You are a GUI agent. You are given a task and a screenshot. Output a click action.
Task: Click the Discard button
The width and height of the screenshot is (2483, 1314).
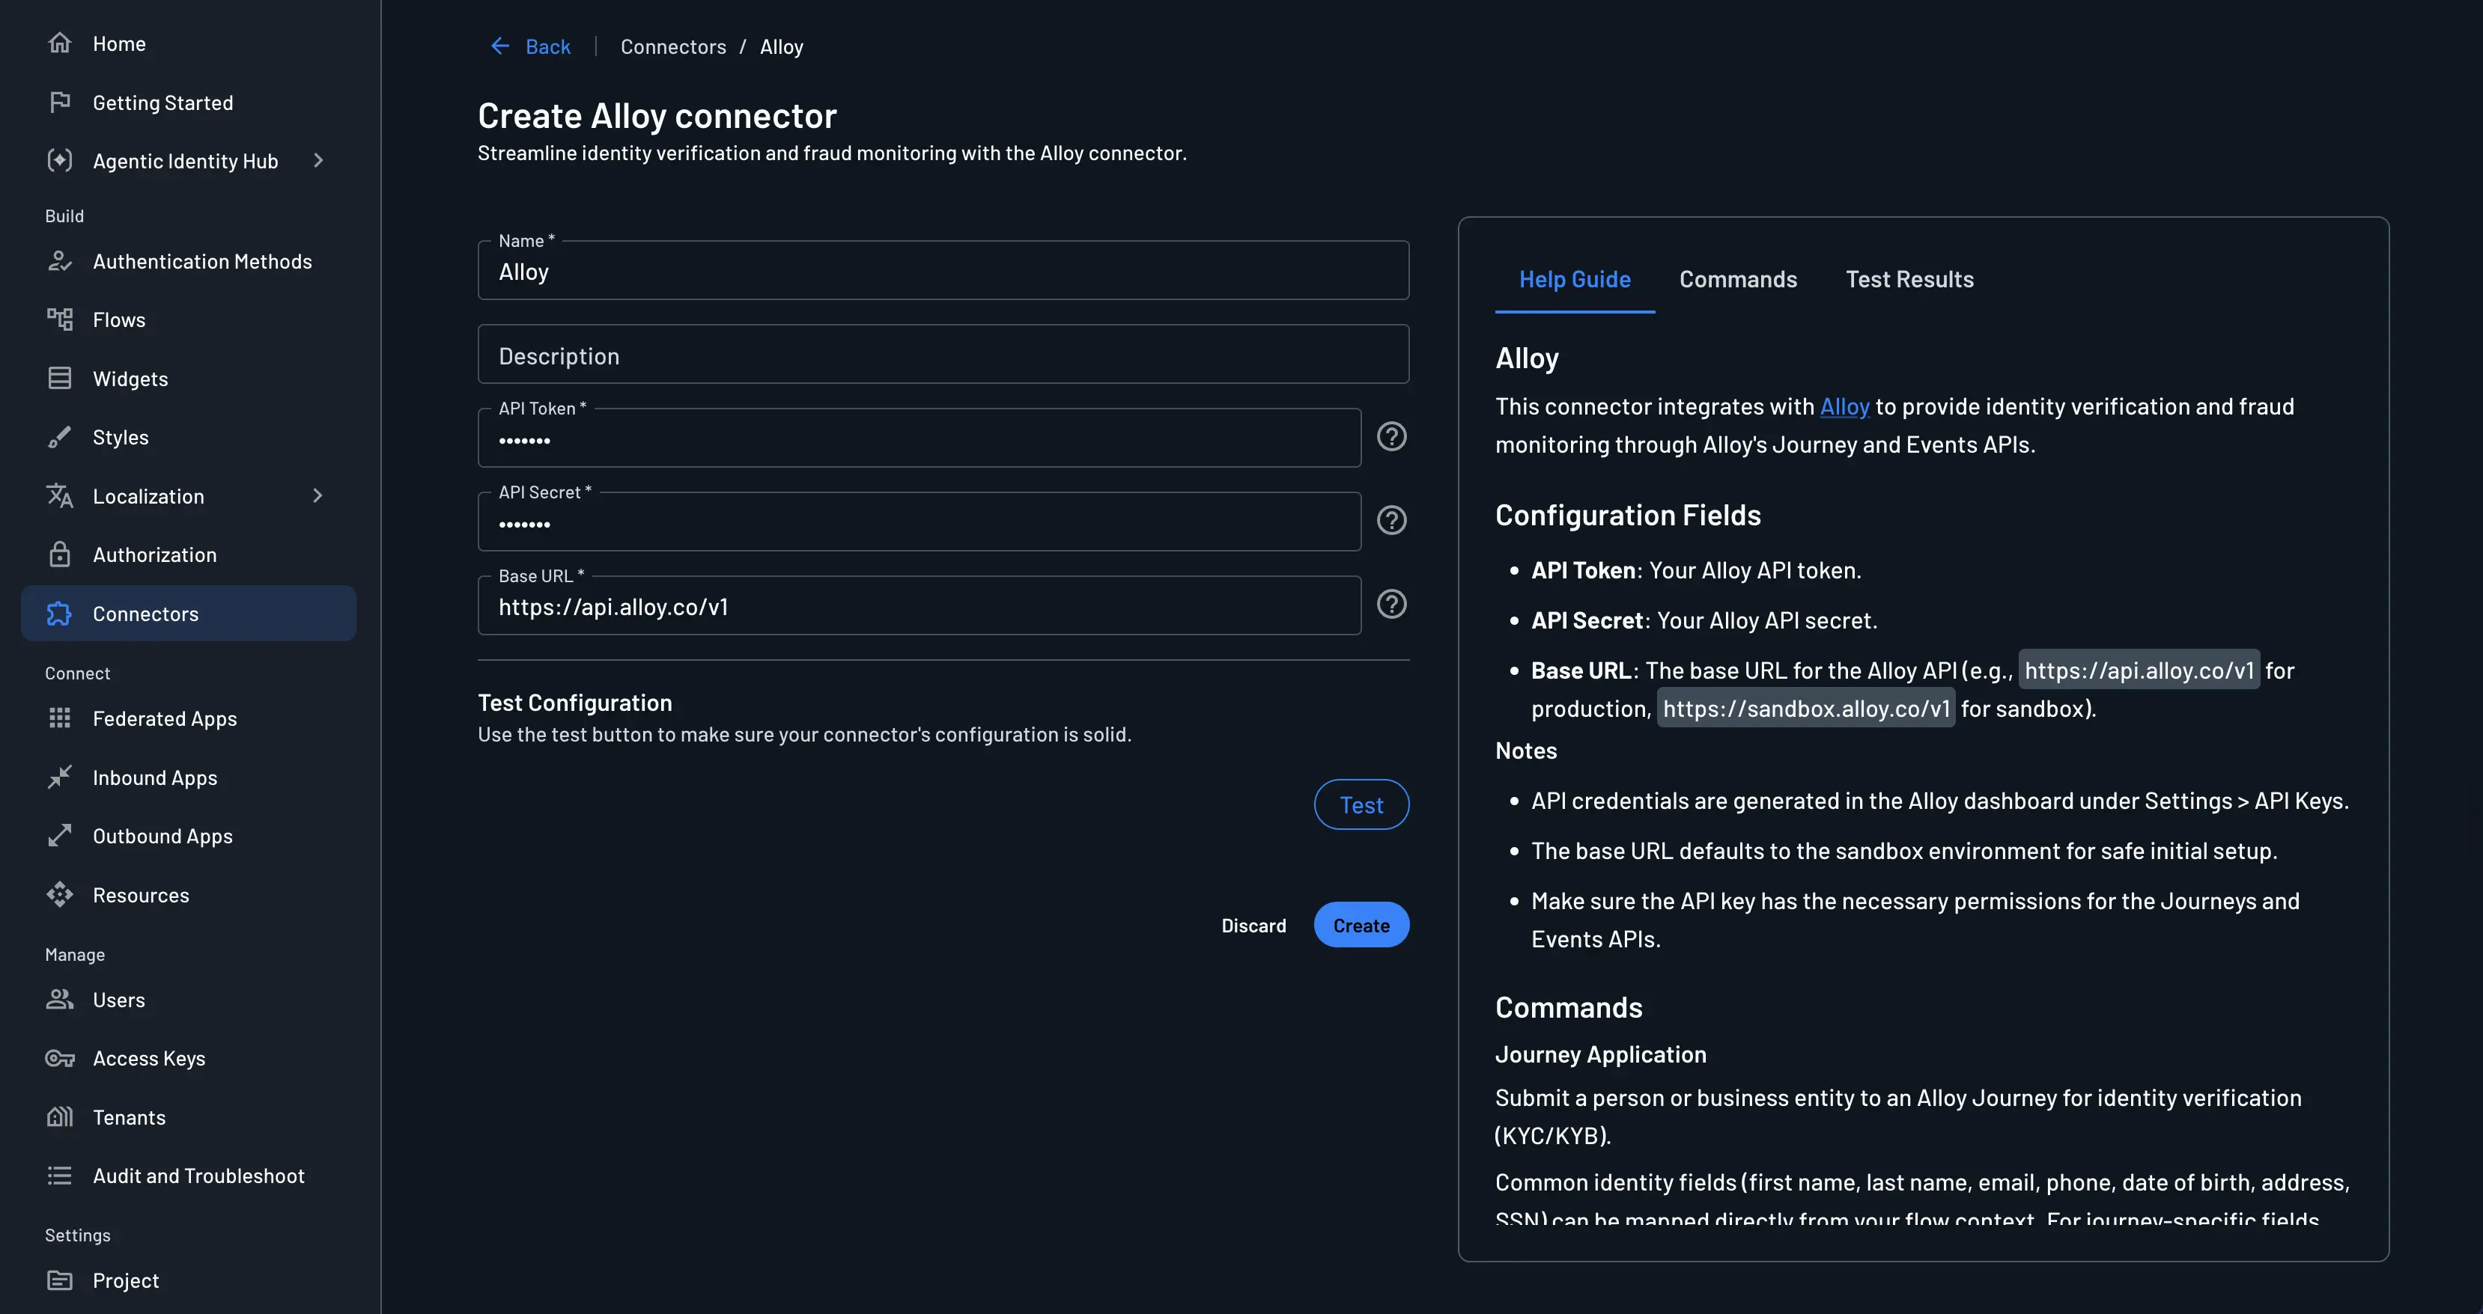[x=1253, y=925]
